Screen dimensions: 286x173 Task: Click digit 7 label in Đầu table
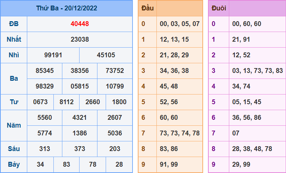143,133
